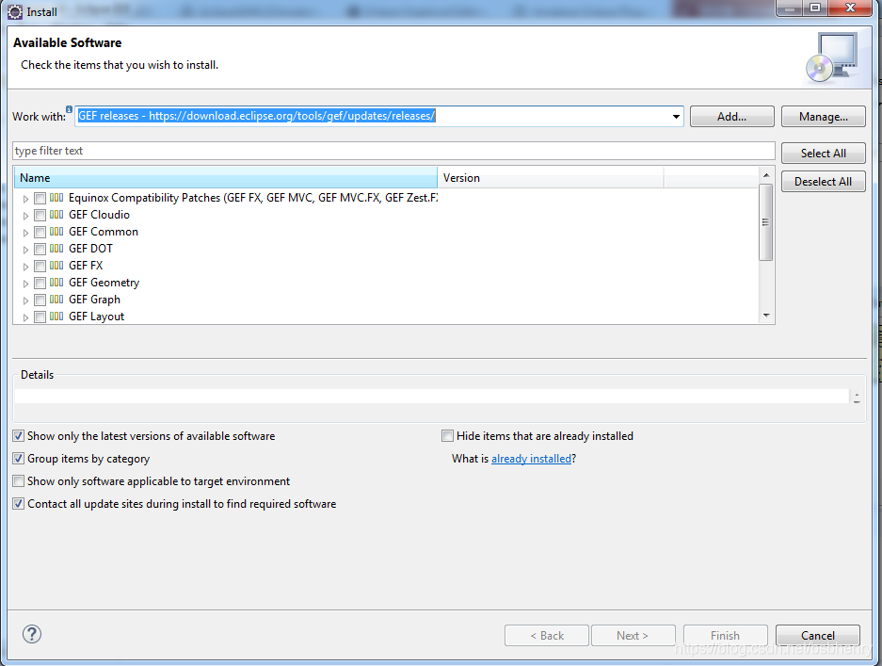882x666 pixels.
Task: Click the Name column header
Action: click(226, 178)
